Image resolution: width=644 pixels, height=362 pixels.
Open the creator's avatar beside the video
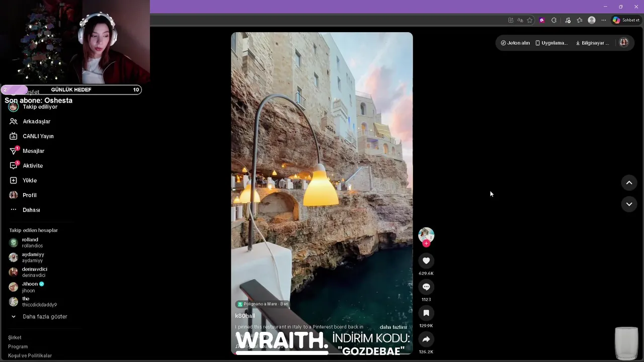(426, 235)
